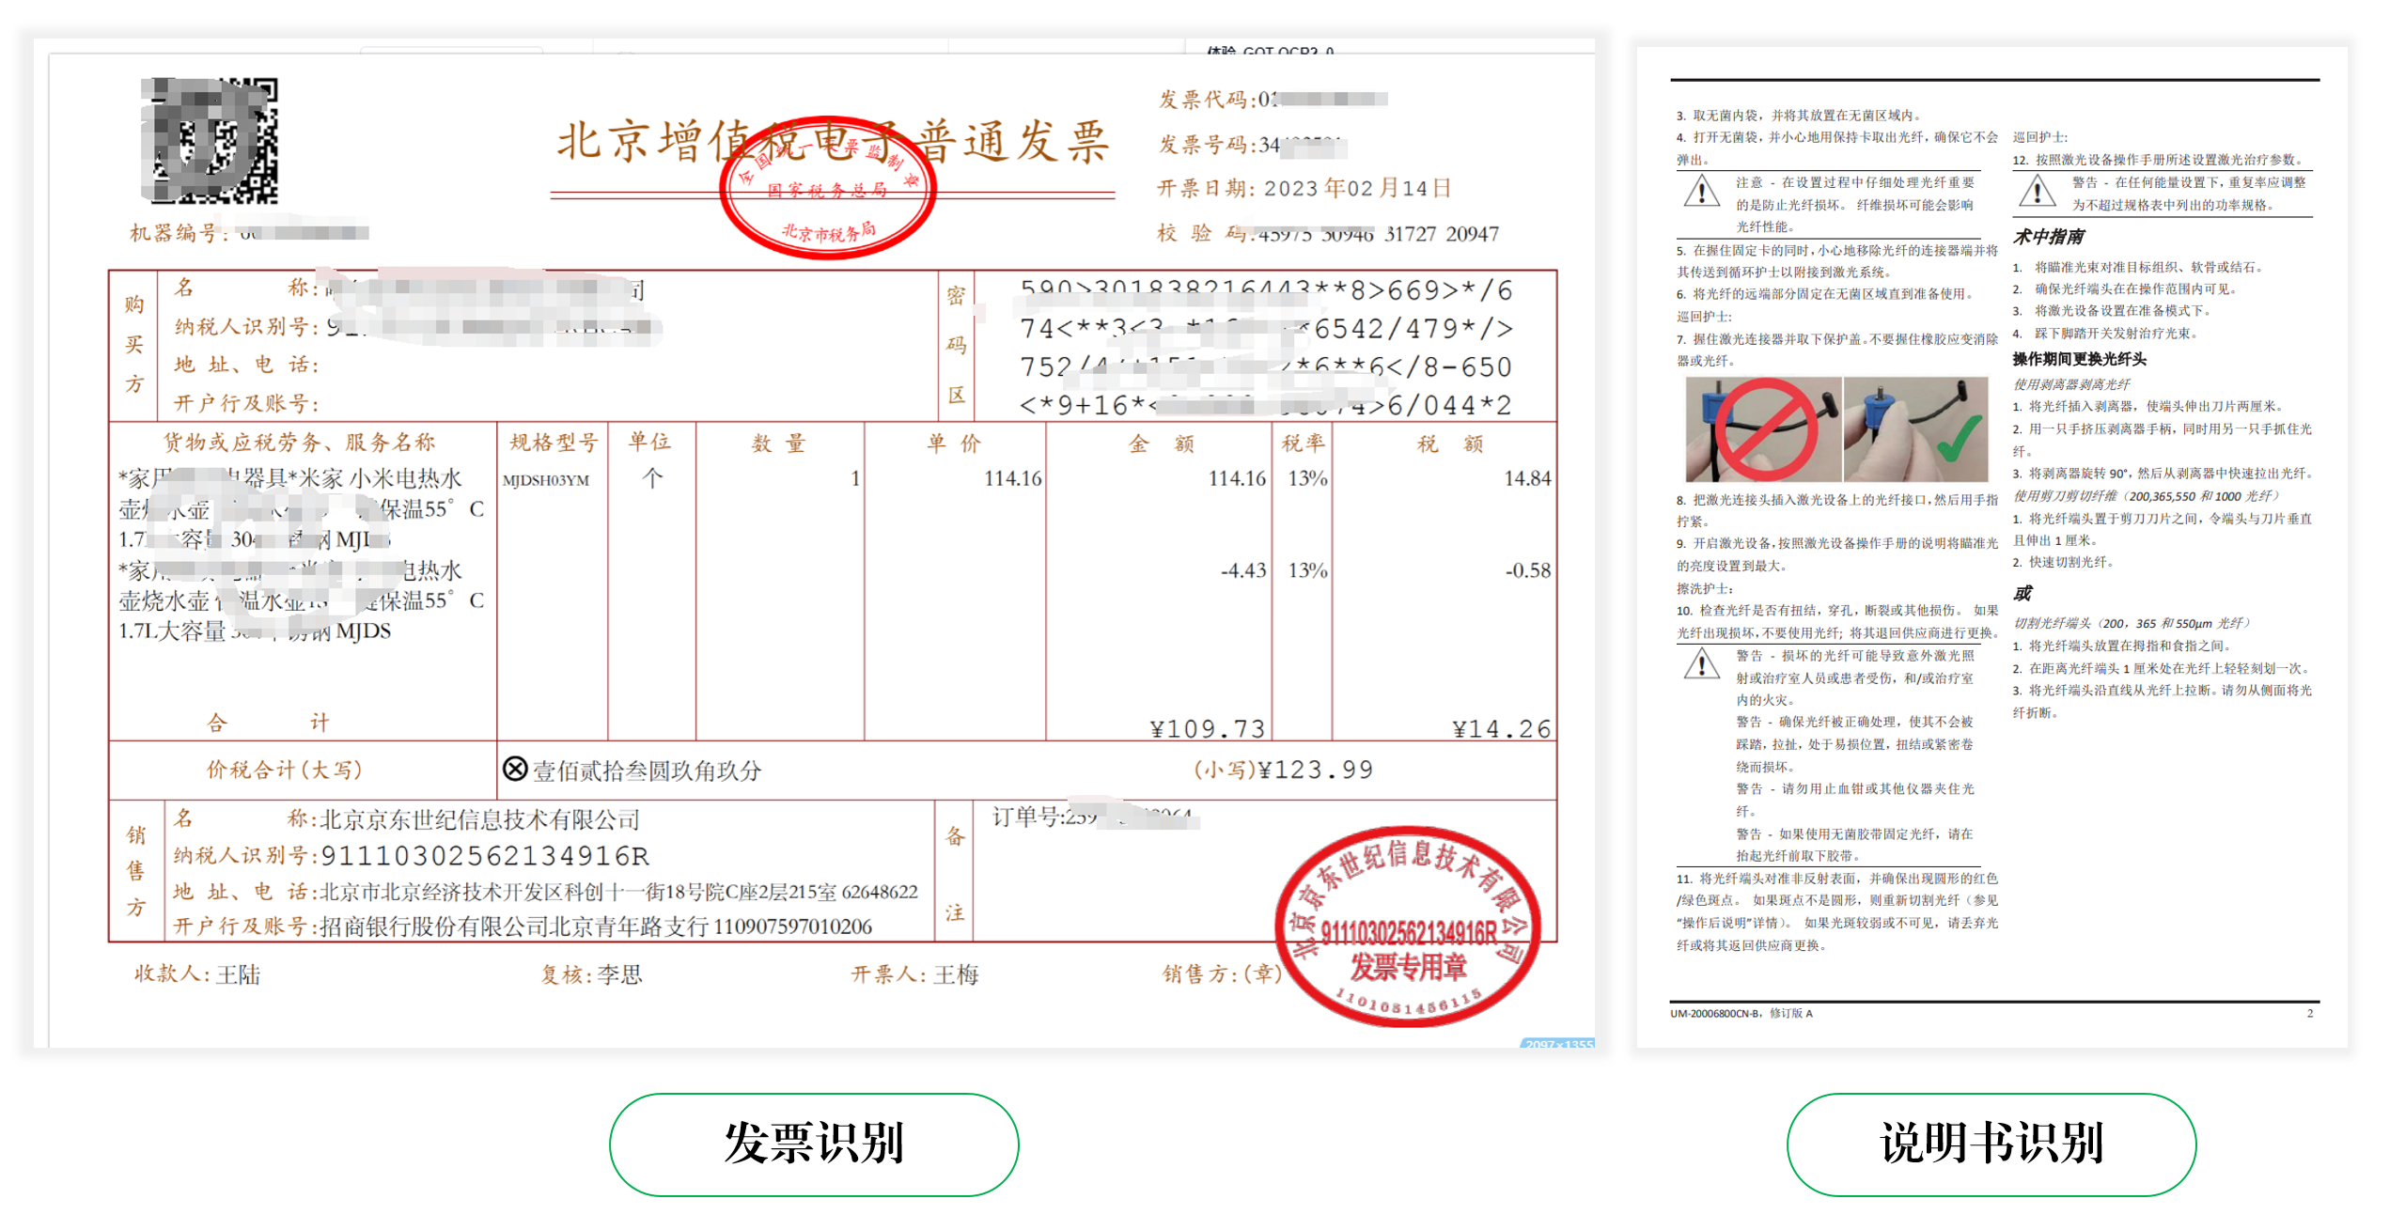Click the discount tax -0.58
This screenshot has height=1230, width=2405.
1527,570
